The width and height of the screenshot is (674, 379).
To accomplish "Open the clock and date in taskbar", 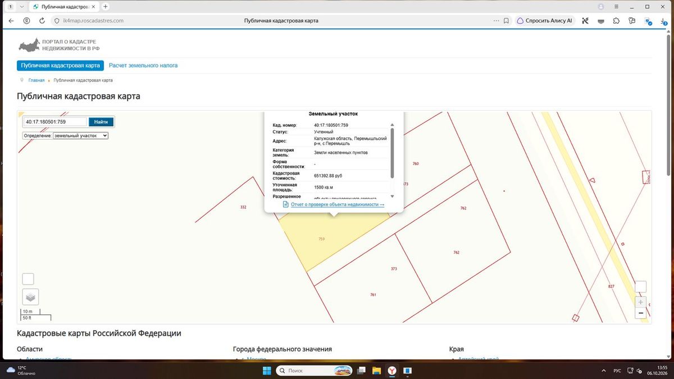I will tap(658, 371).
